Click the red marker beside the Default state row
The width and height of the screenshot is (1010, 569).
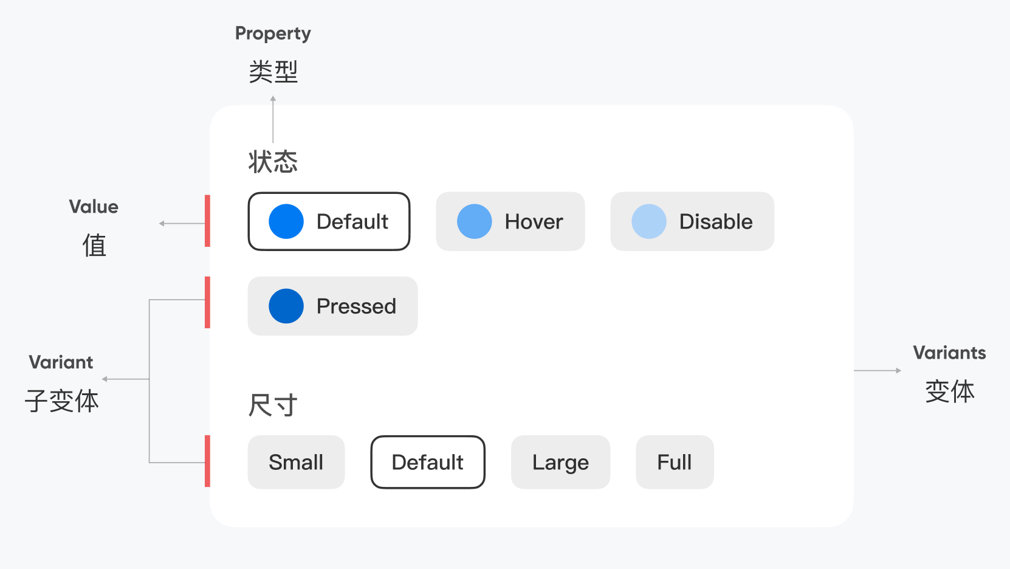(x=207, y=221)
